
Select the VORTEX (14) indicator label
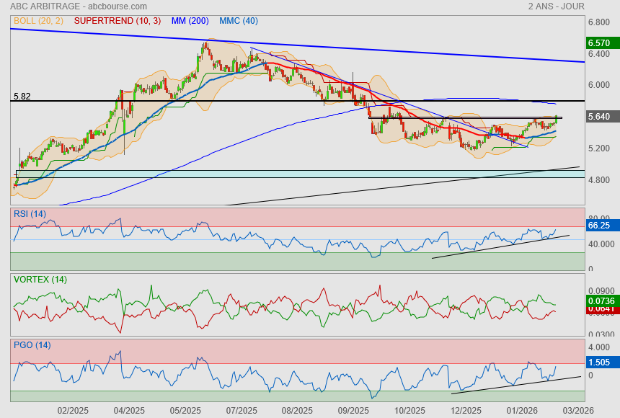pyautogui.click(x=40, y=279)
